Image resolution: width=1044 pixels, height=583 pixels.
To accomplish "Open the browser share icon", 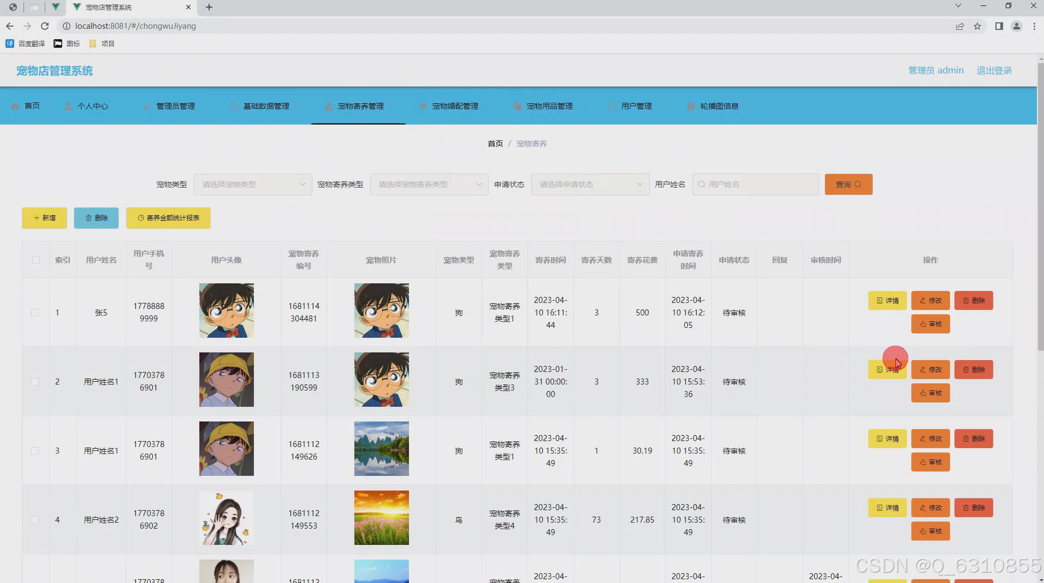I will click(960, 26).
